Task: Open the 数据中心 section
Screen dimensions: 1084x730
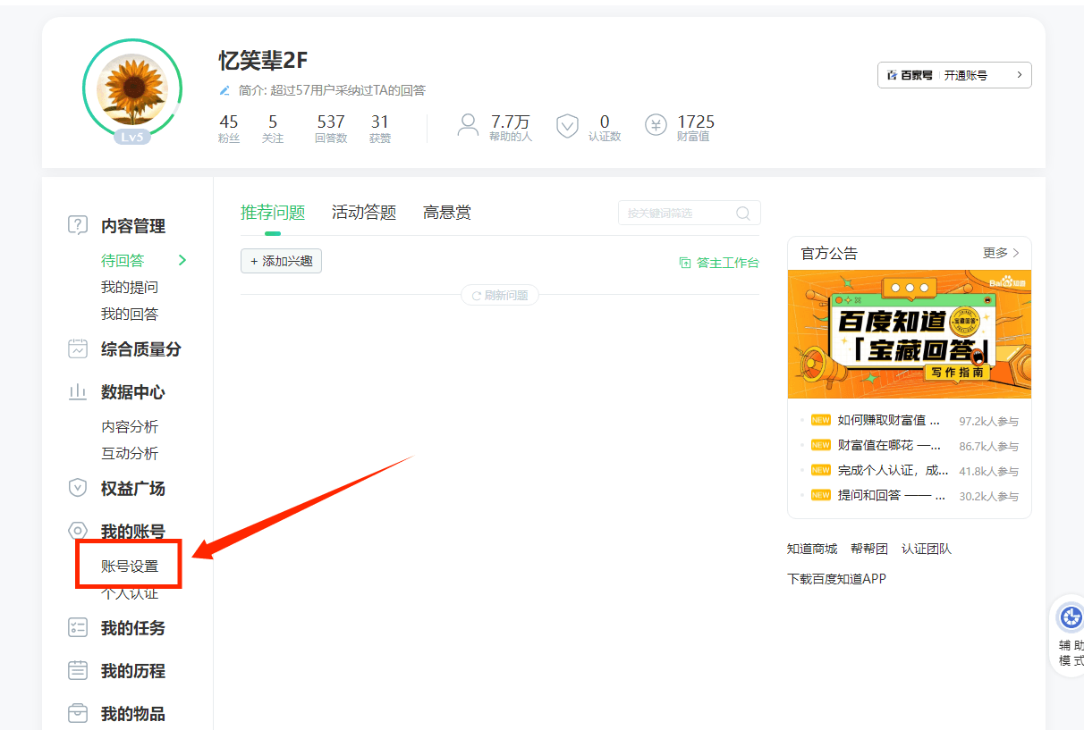Action: tap(133, 392)
